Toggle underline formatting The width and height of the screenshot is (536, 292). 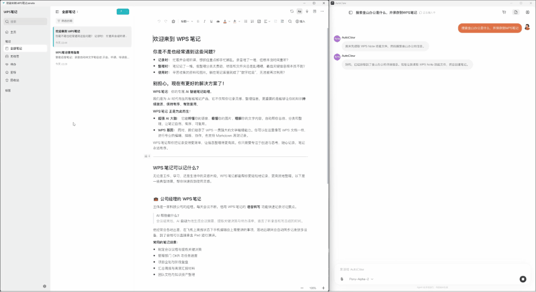pyautogui.click(x=211, y=21)
